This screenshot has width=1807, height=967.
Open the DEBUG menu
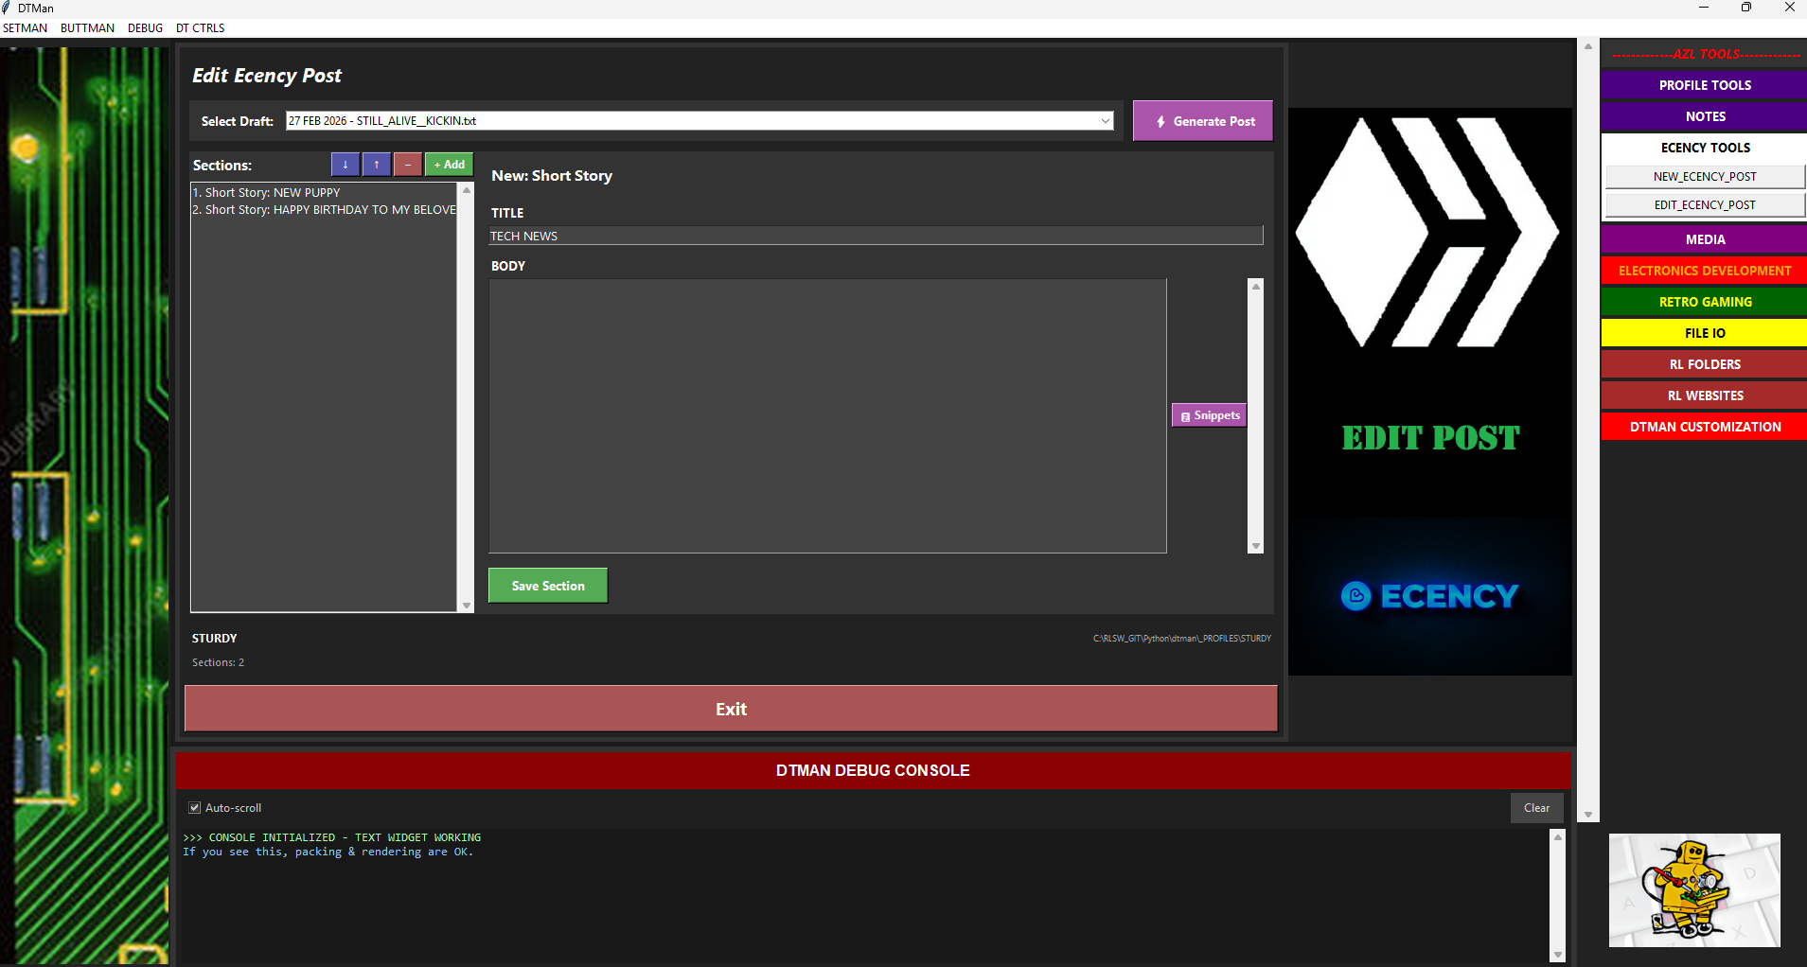tap(146, 28)
